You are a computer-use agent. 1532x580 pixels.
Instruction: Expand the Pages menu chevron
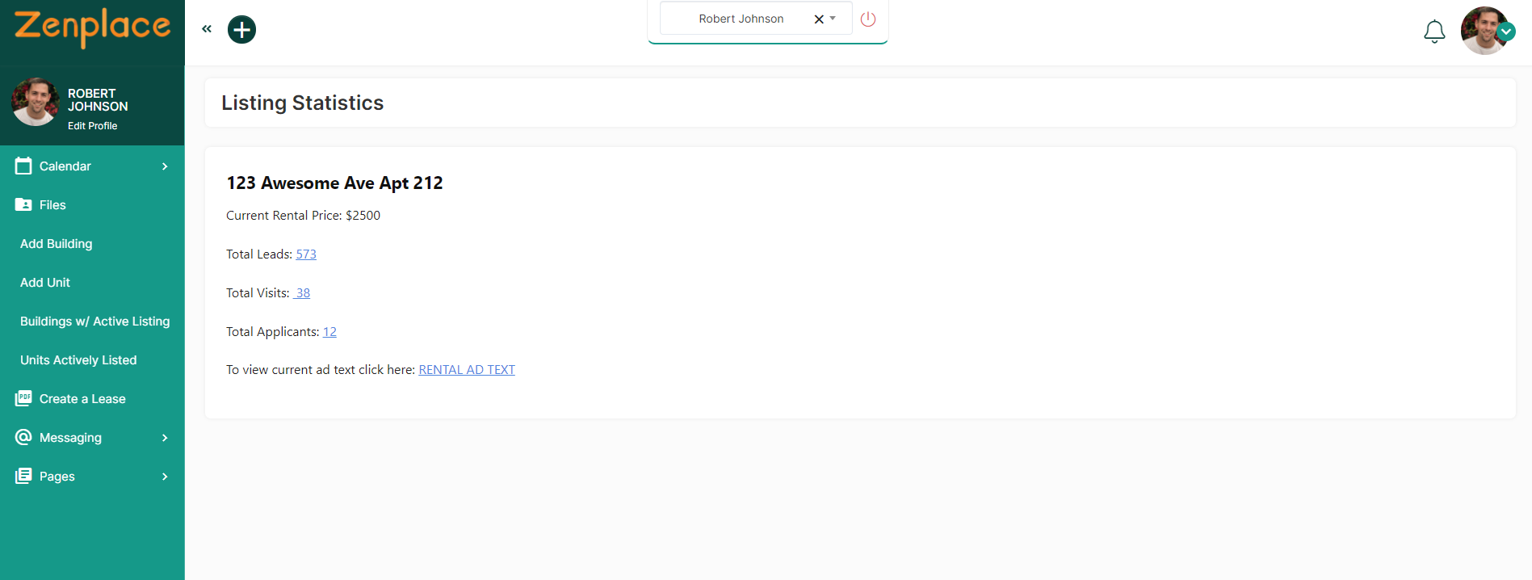(x=165, y=477)
